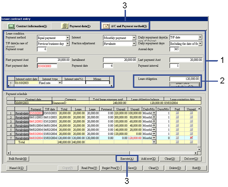This screenshot has width=228, height=187.
Task: Click the First payment Amt field
Action: tap(53, 60)
